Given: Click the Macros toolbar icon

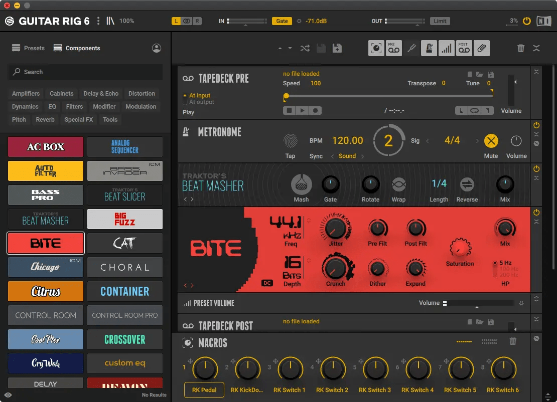Looking at the screenshot, I should (x=376, y=48).
